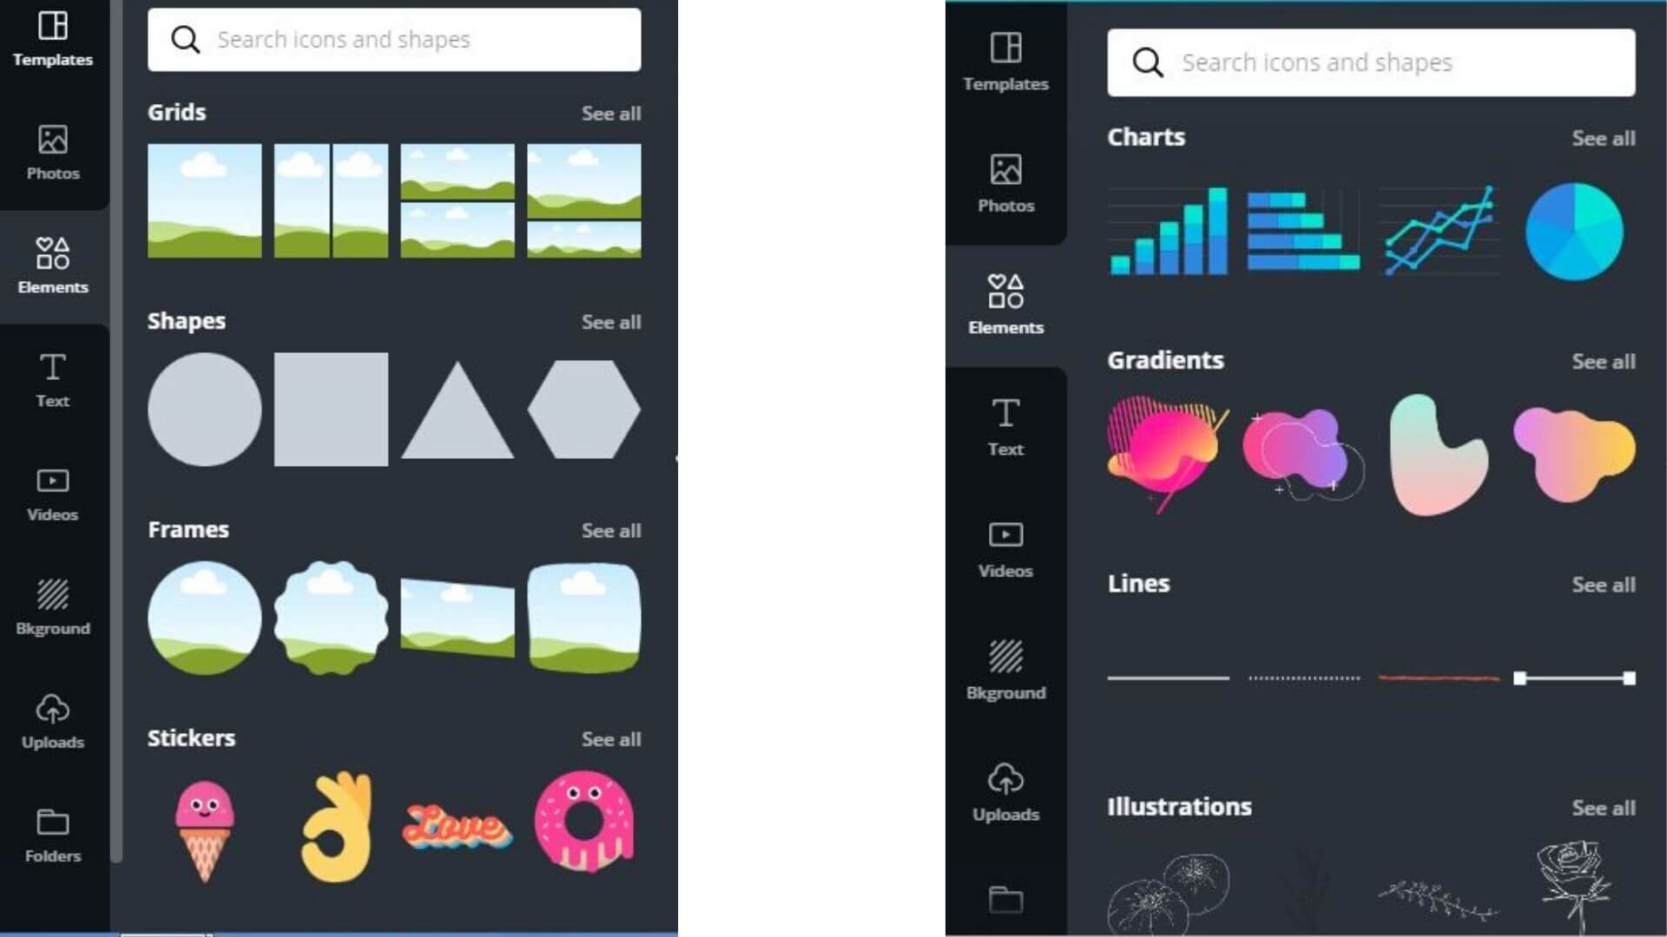Image resolution: width=1667 pixels, height=937 pixels.
Task: Expand Gradients see all options
Action: pyautogui.click(x=1603, y=360)
